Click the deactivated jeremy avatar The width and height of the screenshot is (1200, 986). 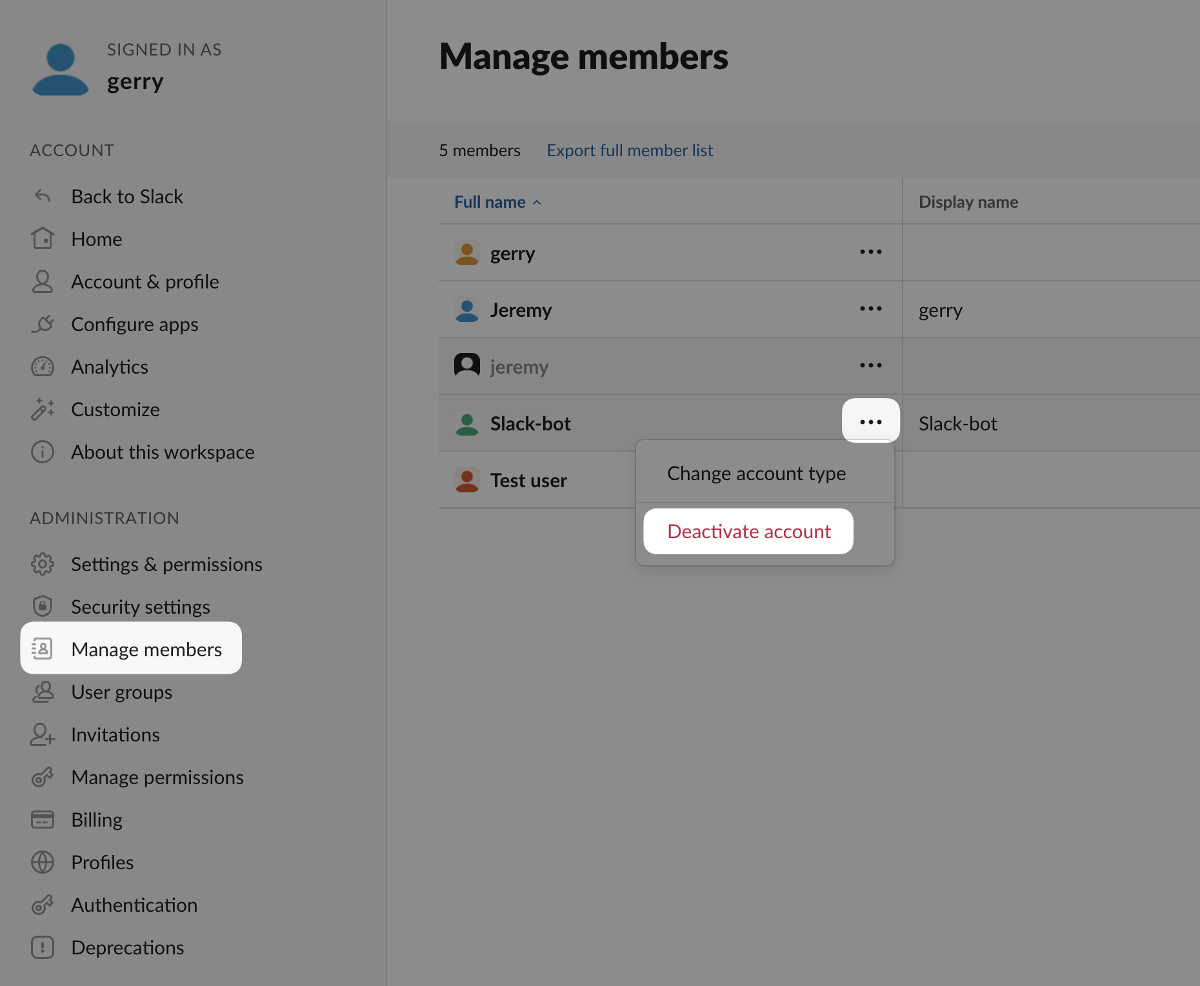(x=467, y=366)
